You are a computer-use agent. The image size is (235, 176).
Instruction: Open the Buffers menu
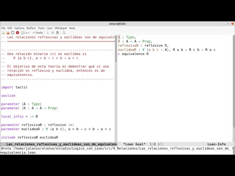31,28
